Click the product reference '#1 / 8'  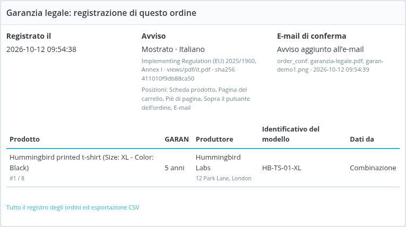[x=17, y=178]
